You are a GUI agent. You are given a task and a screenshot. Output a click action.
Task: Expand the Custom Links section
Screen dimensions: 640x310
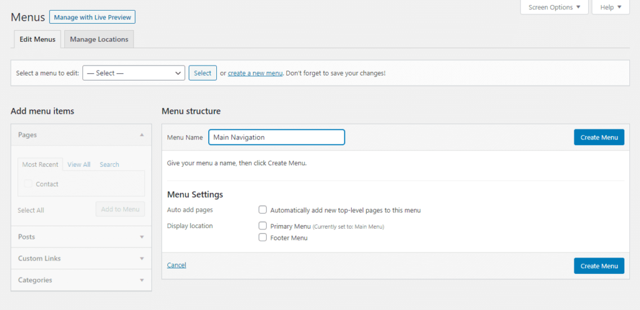tap(142, 258)
